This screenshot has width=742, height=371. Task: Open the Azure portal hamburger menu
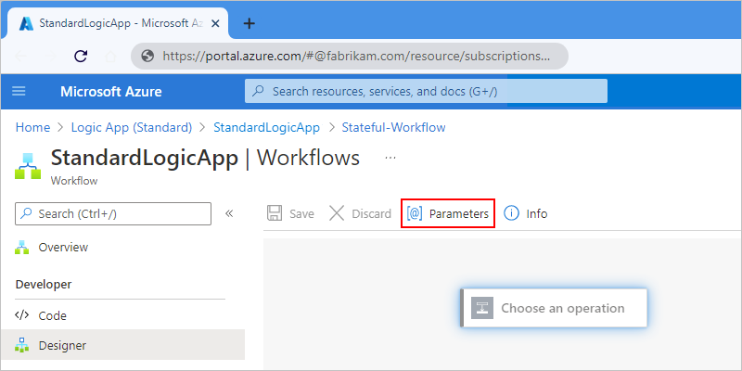[x=19, y=91]
